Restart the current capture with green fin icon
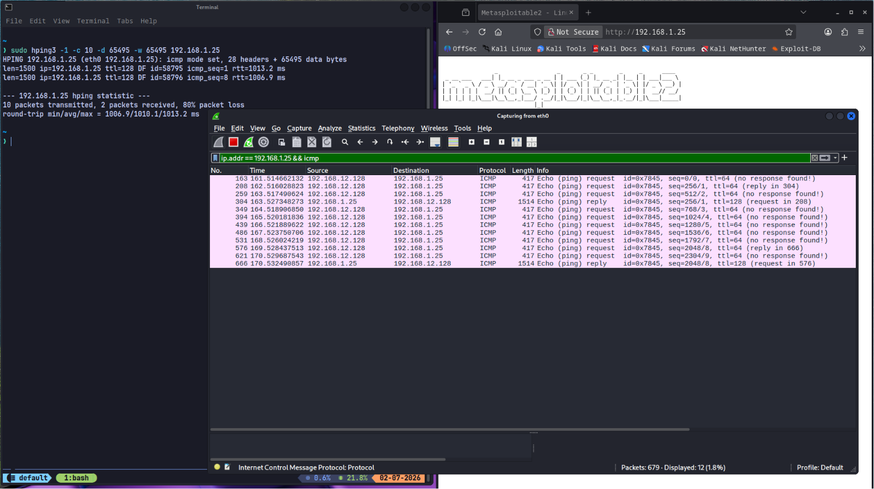Viewport: 874px width, 489px height. pyautogui.click(x=249, y=142)
